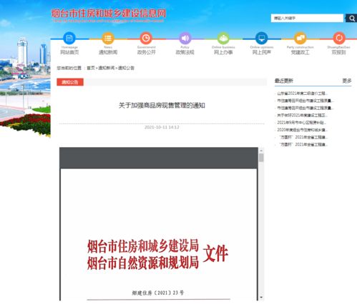The image size is (357, 304).
Task: Open the 网上民声 Online opinions icon
Action: point(262,38)
